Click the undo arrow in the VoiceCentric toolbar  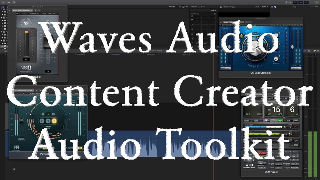click(224, 25)
